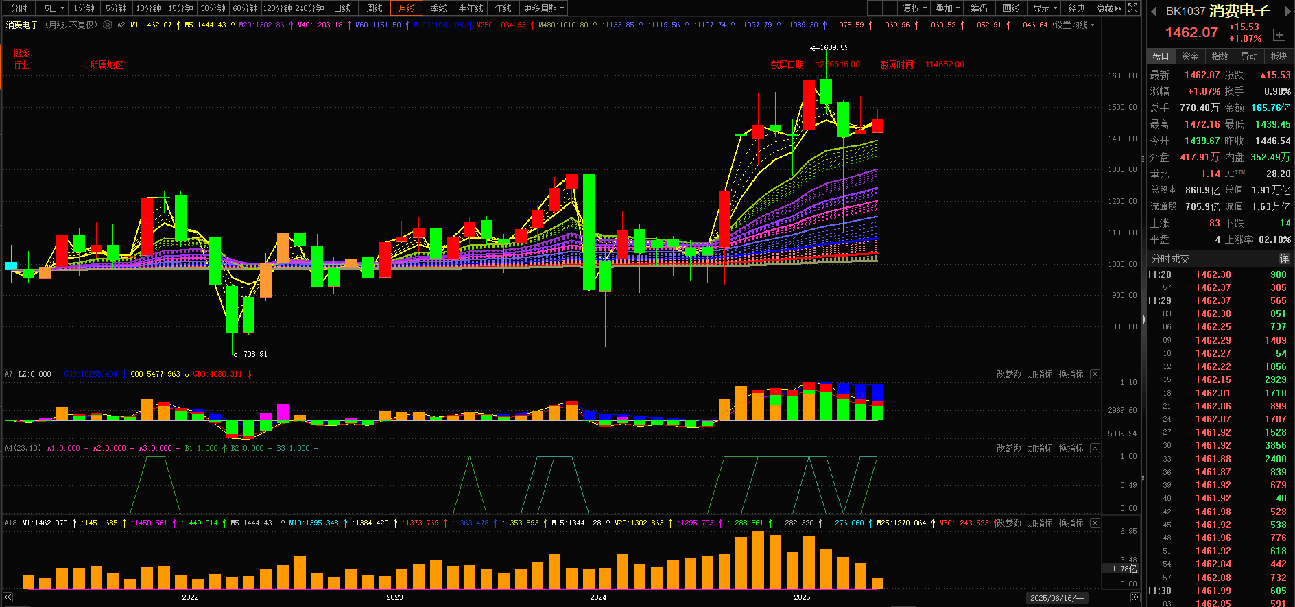
Task: Click the 11:30 trade row 1461.99
Action: point(1220,591)
